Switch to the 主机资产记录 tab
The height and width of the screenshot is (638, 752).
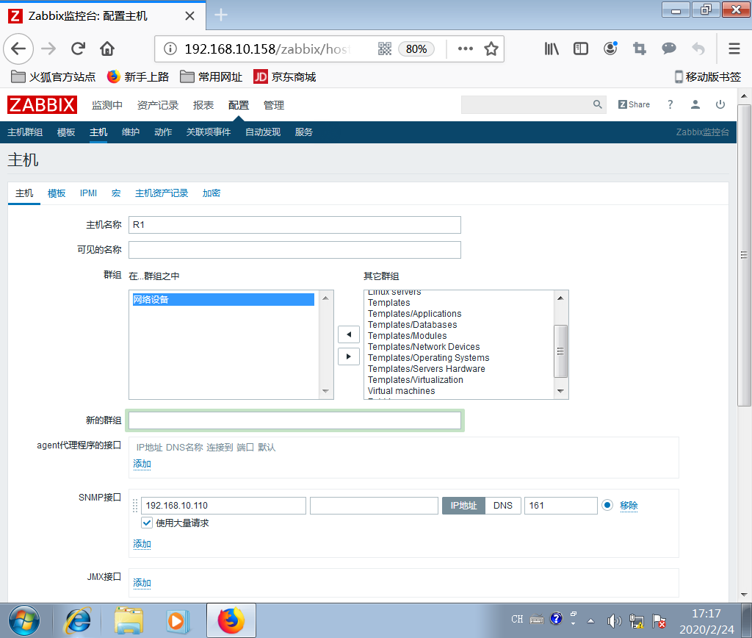tap(162, 193)
